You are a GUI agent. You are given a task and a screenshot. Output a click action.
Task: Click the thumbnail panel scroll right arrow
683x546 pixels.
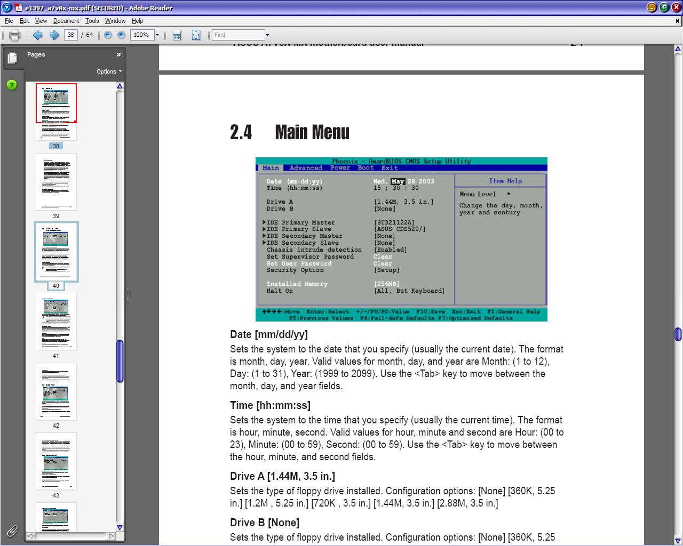(x=111, y=536)
